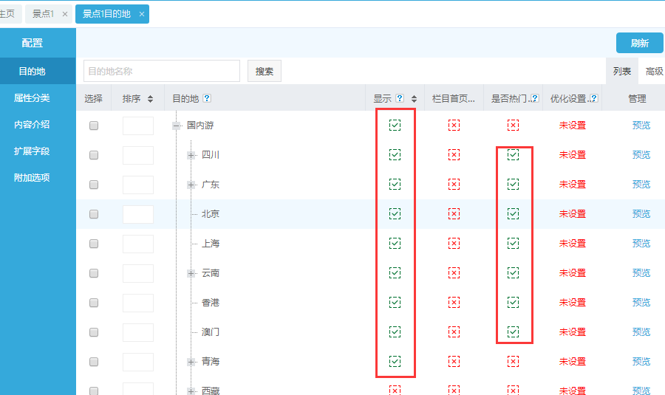Click the green 显示 check icon for 北京

click(395, 214)
